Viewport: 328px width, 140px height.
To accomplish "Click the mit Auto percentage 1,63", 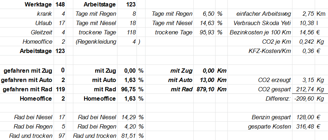I will click(x=127, y=80).
